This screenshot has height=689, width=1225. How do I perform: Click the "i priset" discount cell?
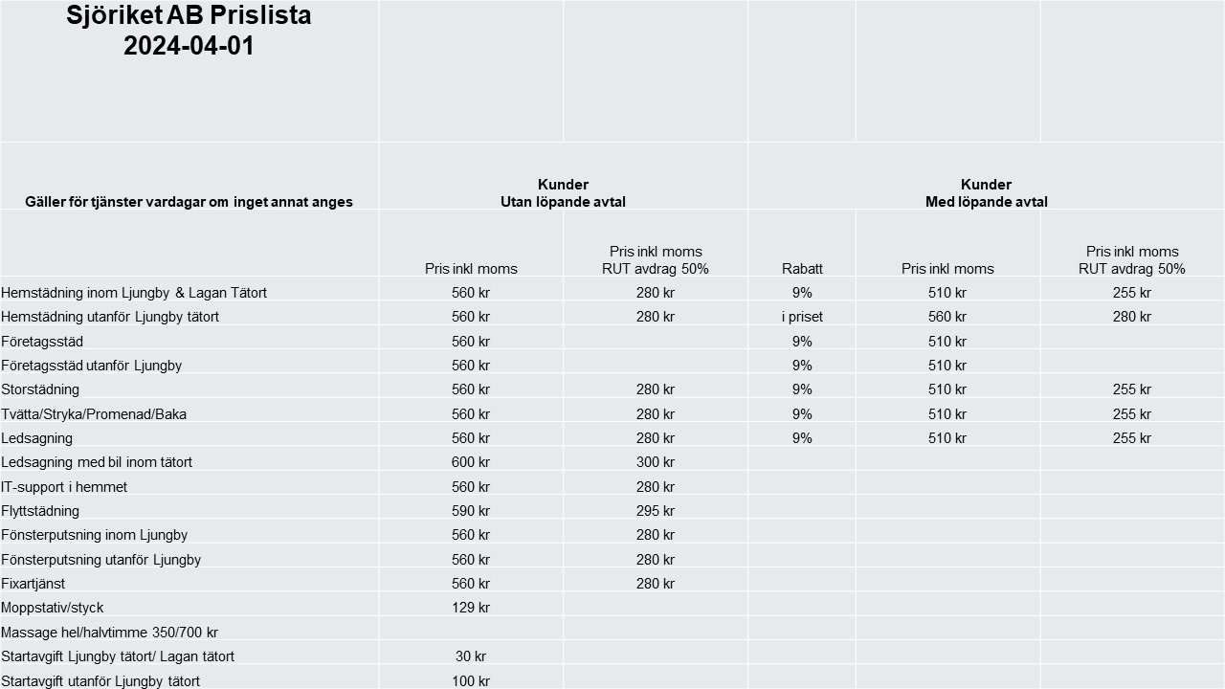802,317
